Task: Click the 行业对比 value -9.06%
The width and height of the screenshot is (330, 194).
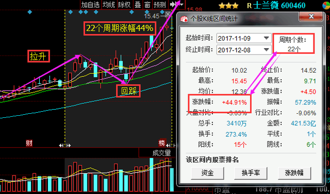Action: [x=306, y=113]
